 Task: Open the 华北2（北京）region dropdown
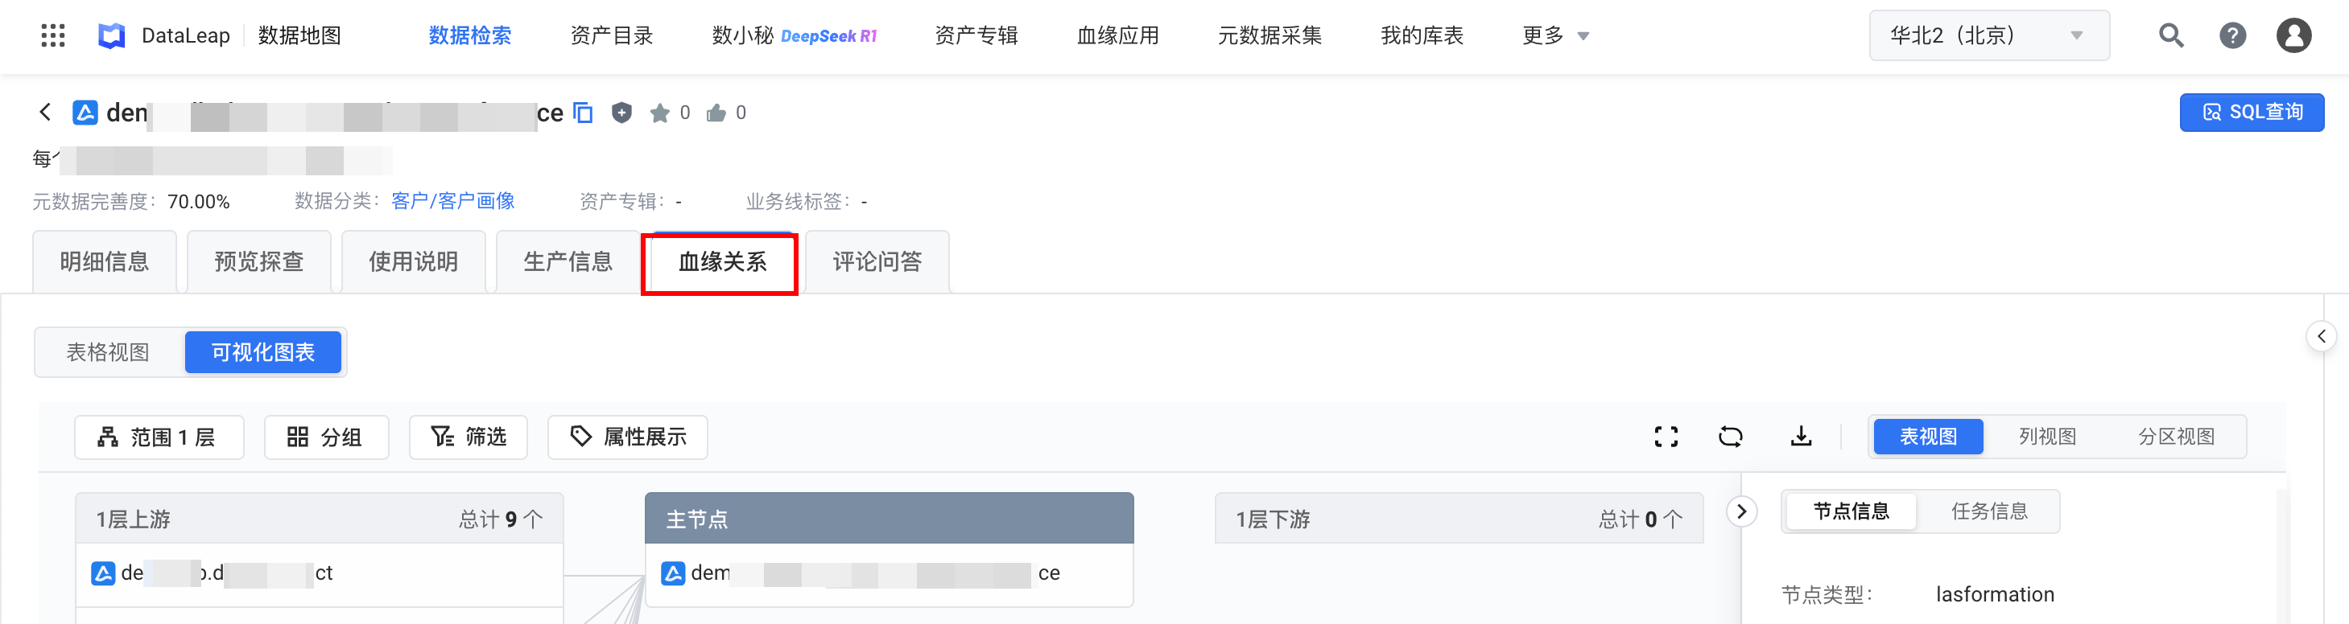1988,35
